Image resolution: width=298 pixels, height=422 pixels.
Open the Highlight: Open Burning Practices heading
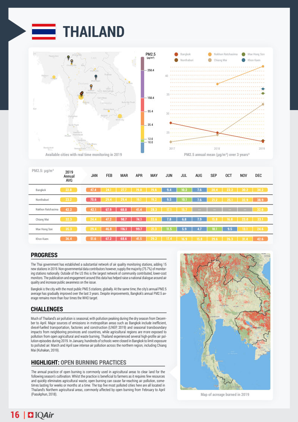(x=79, y=362)
